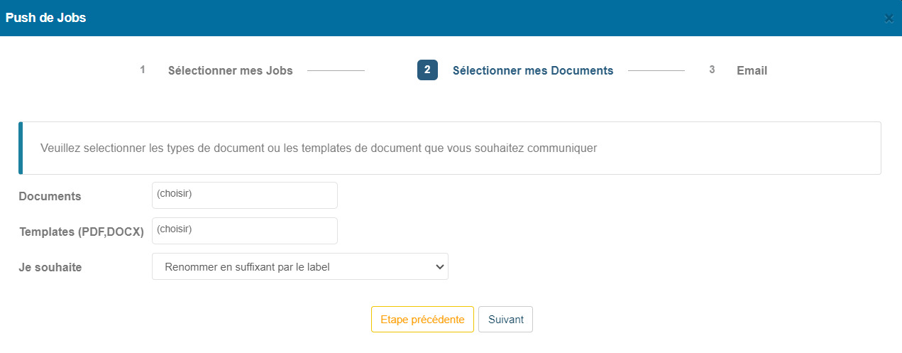Image resolution: width=902 pixels, height=353 pixels.
Task: Click the connector line after Sélectionner mes Jobs
Action: point(336,70)
